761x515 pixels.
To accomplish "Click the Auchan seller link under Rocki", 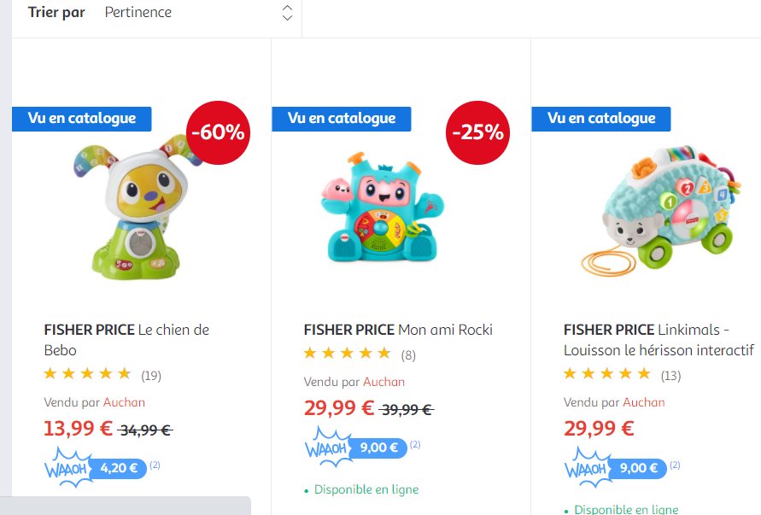I will pyautogui.click(x=383, y=382).
